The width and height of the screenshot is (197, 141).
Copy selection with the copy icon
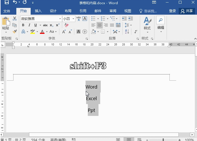15,25
